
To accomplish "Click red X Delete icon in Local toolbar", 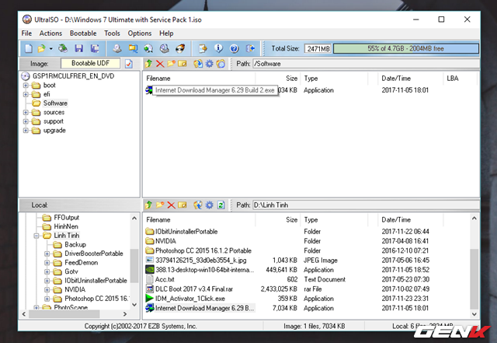I will (x=171, y=205).
